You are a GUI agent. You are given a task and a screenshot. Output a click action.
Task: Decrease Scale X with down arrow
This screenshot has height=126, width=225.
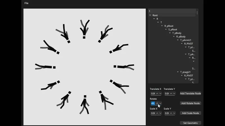point(160,113)
